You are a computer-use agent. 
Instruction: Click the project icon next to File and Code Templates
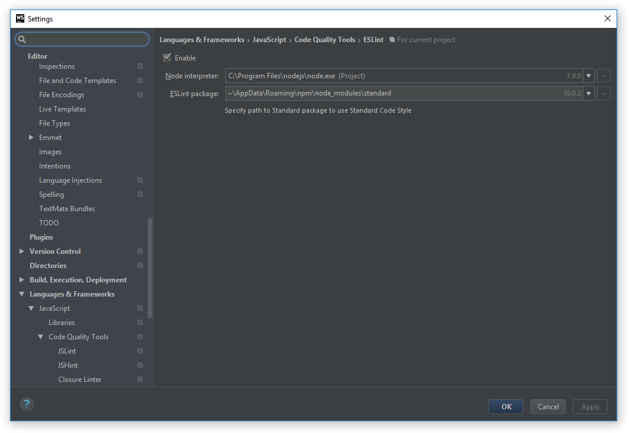[140, 80]
